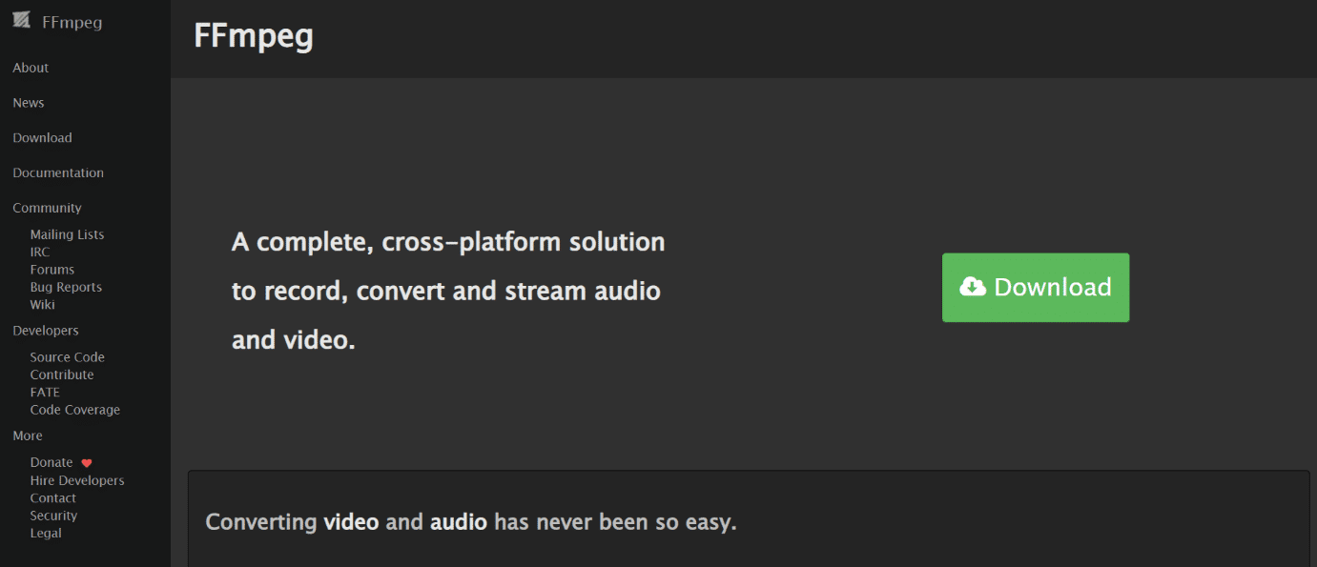Image resolution: width=1317 pixels, height=567 pixels.
Task: Click the red heart icon beside Donate
Action: pos(87,463)
